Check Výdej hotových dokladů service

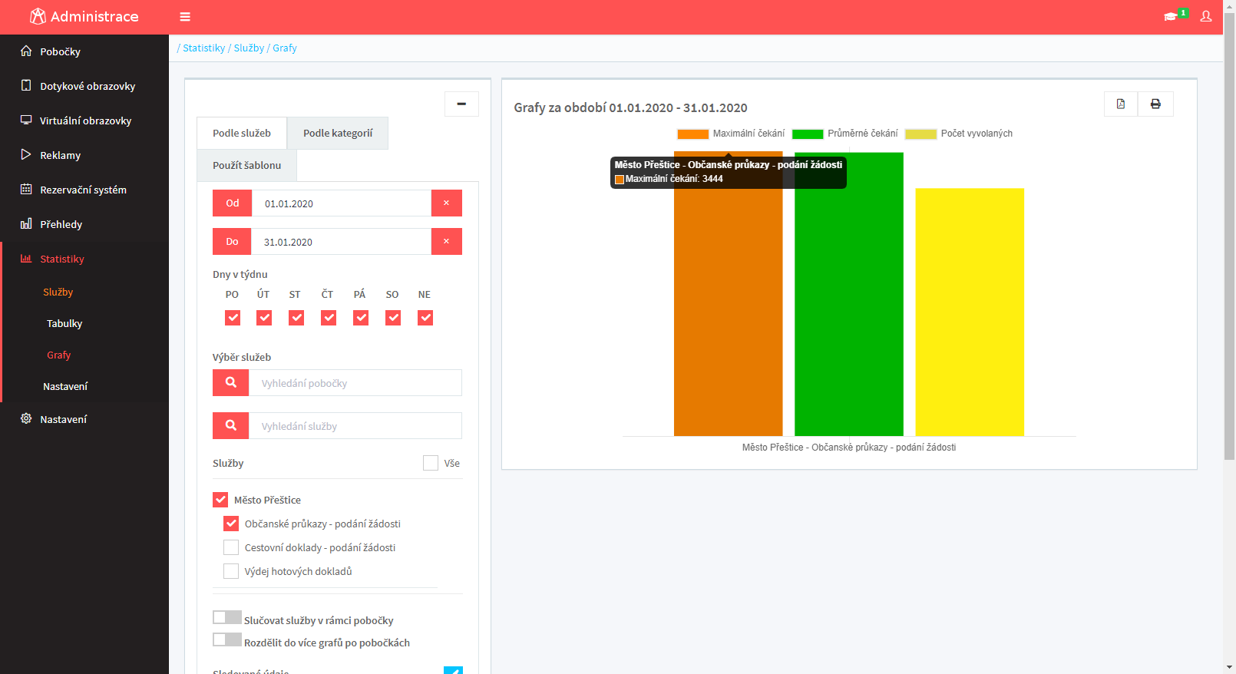231,571
